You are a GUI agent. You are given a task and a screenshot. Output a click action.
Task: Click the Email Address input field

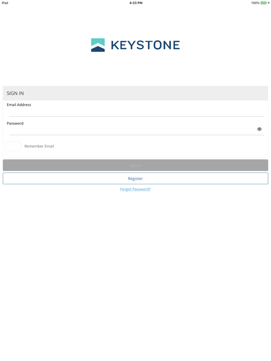136,112
